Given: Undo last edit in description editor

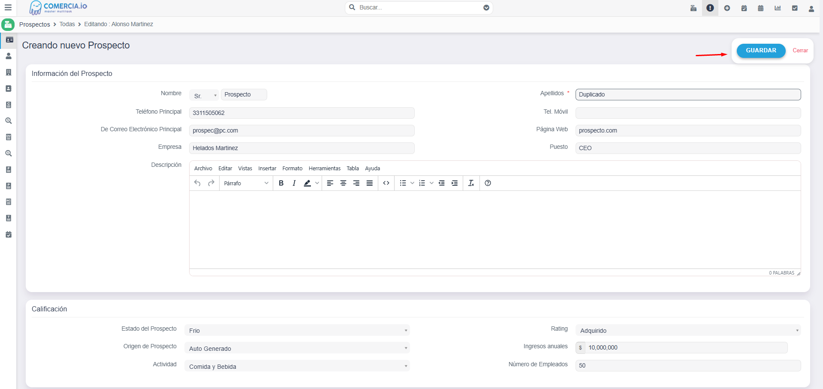Looking at the screenshot, I should [197, 183].
